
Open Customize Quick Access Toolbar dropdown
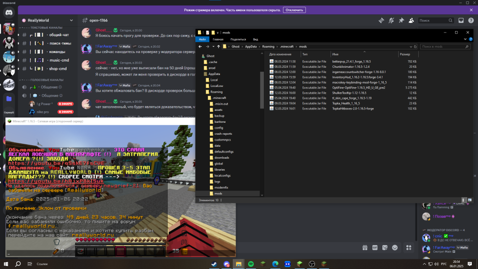point(217,32)
